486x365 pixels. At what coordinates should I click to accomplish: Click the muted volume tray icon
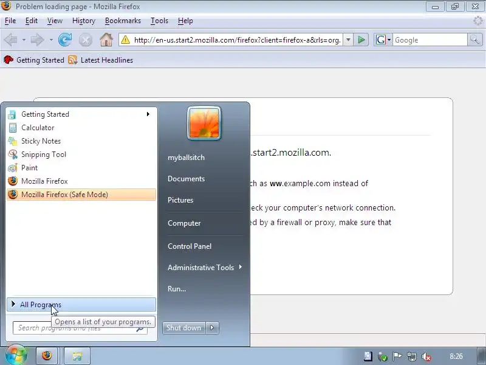pos(426,357)
